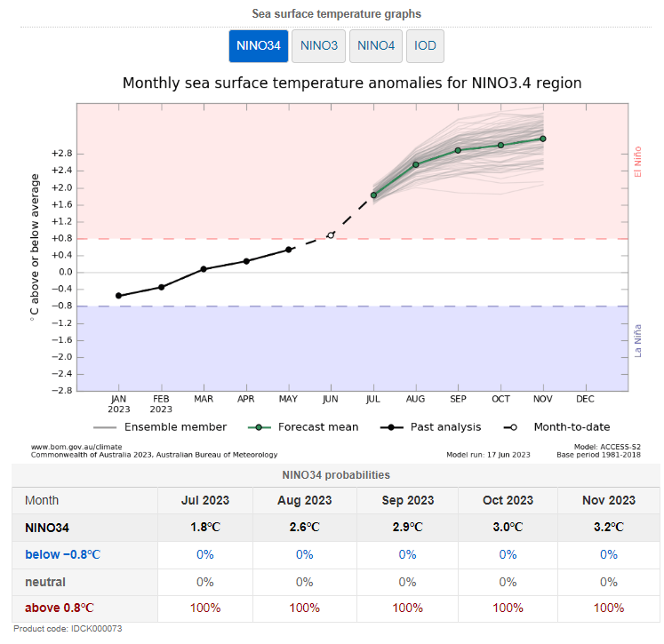The image size is (664, 644).
Task: Click the June month-to-date open marker
Action: (331, 235)
